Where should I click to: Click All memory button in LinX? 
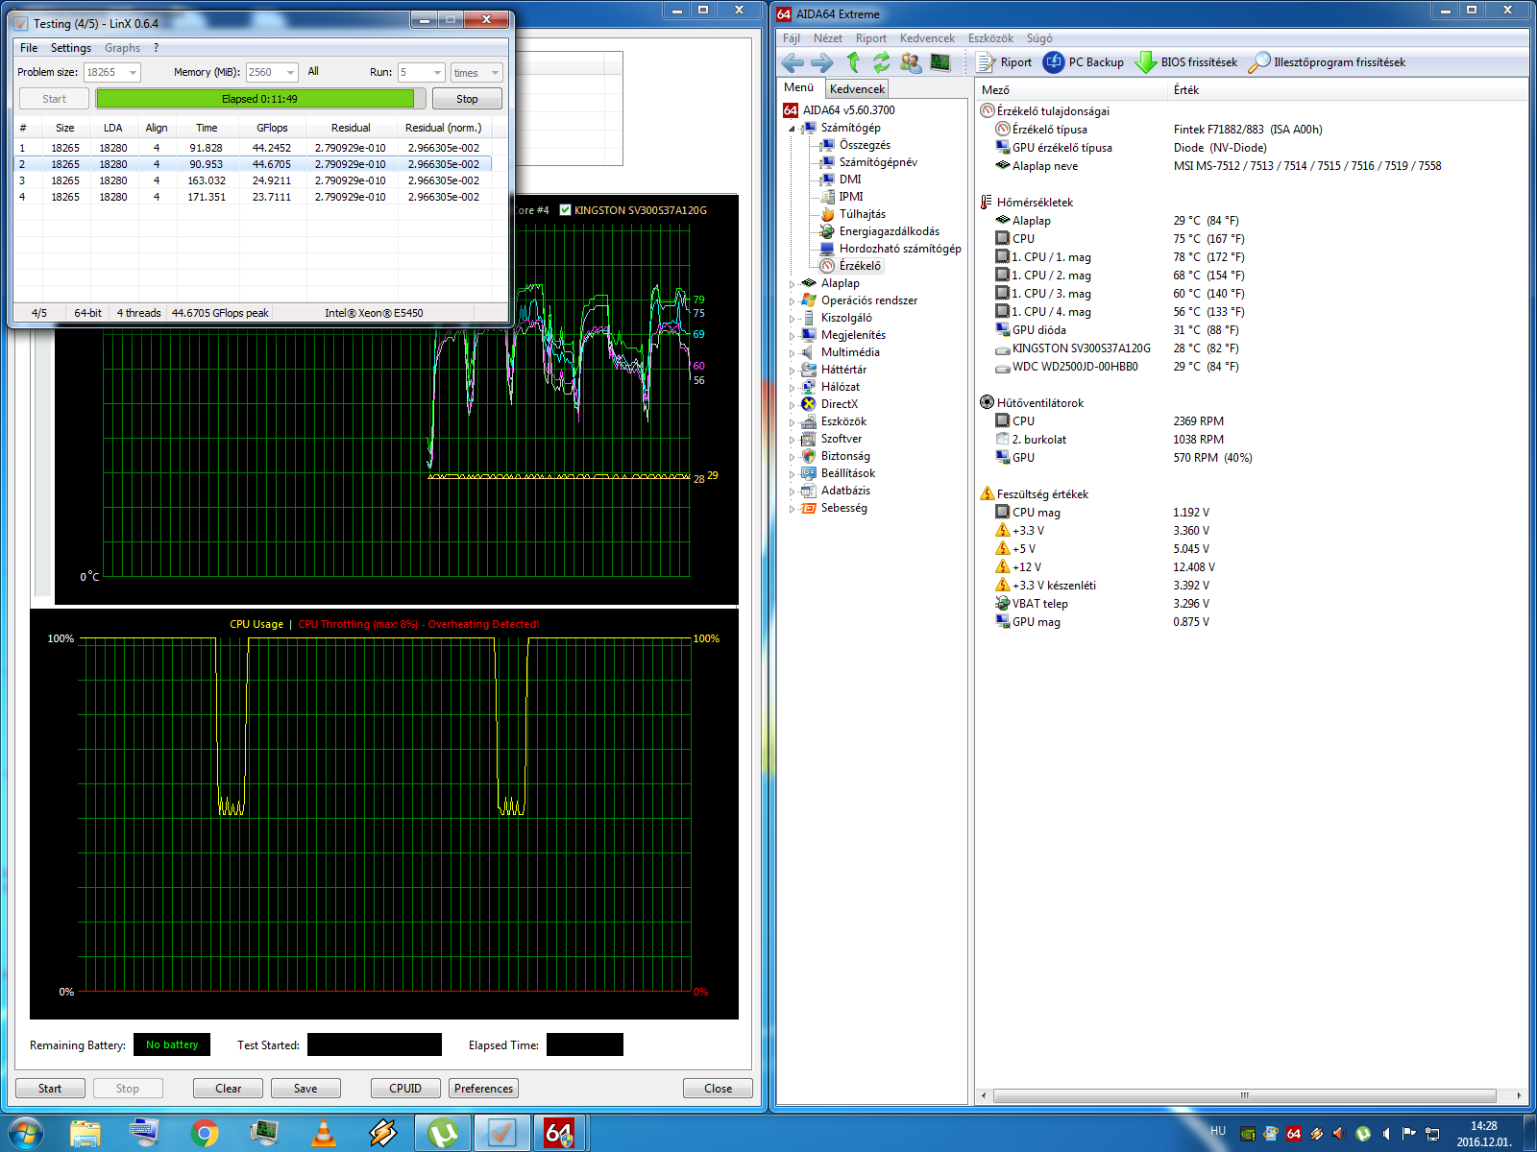pyautogui.click(x=313, y=71)
